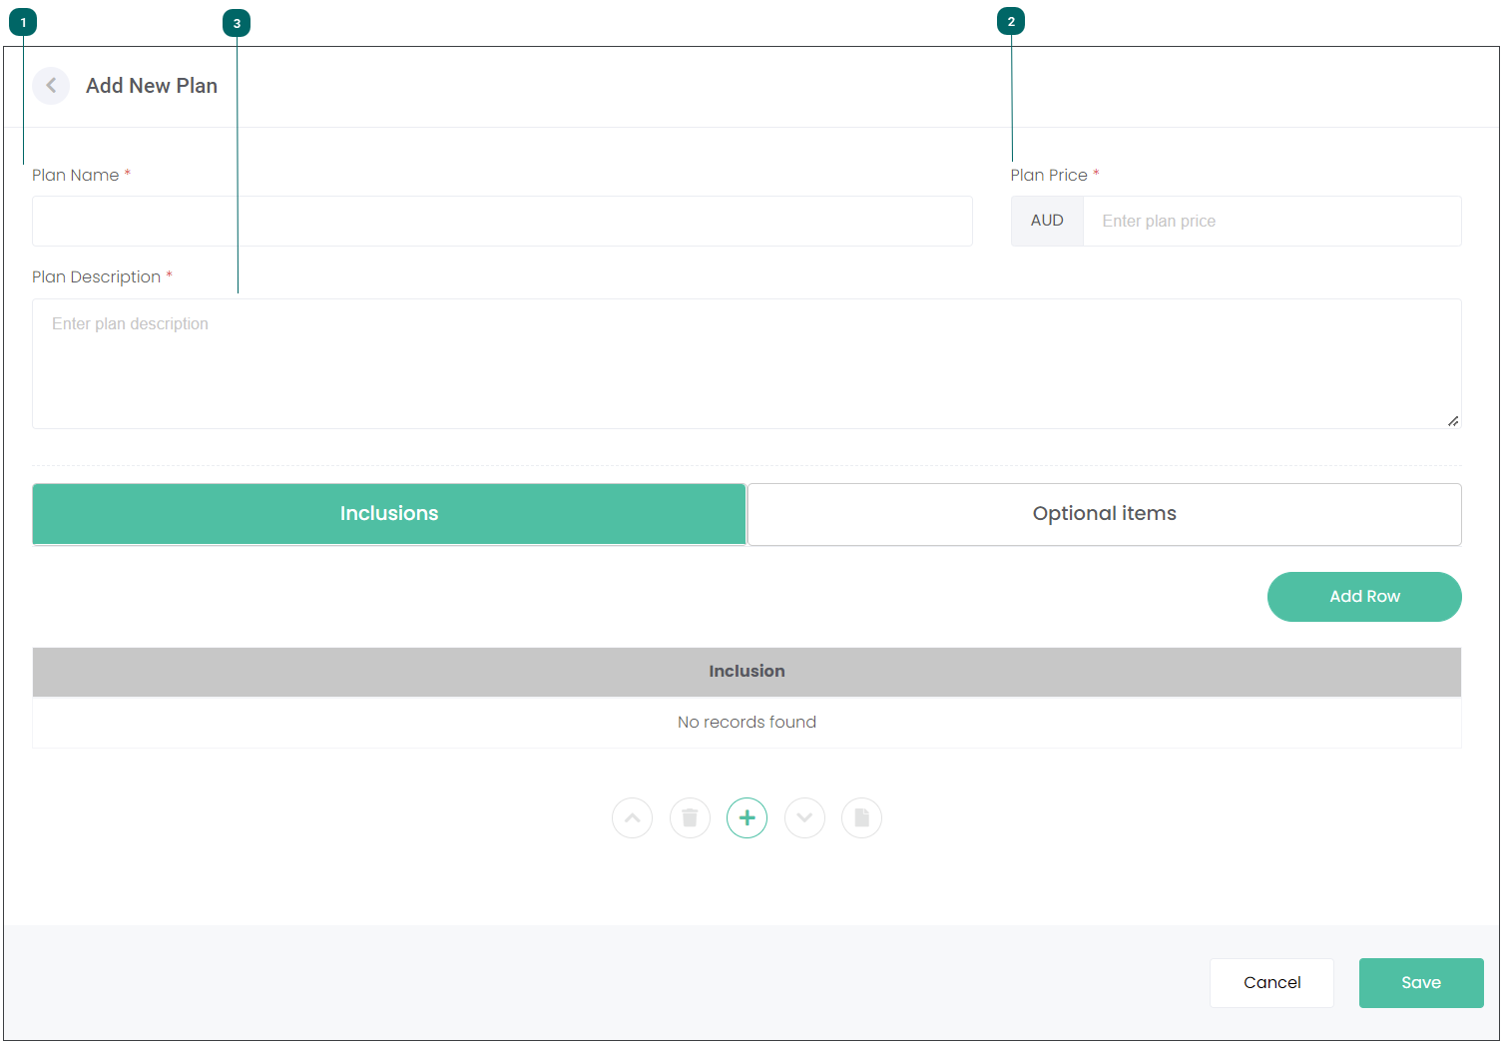Click the Inclusion column header
The image size is (1503, 1044).
[747, 672]
